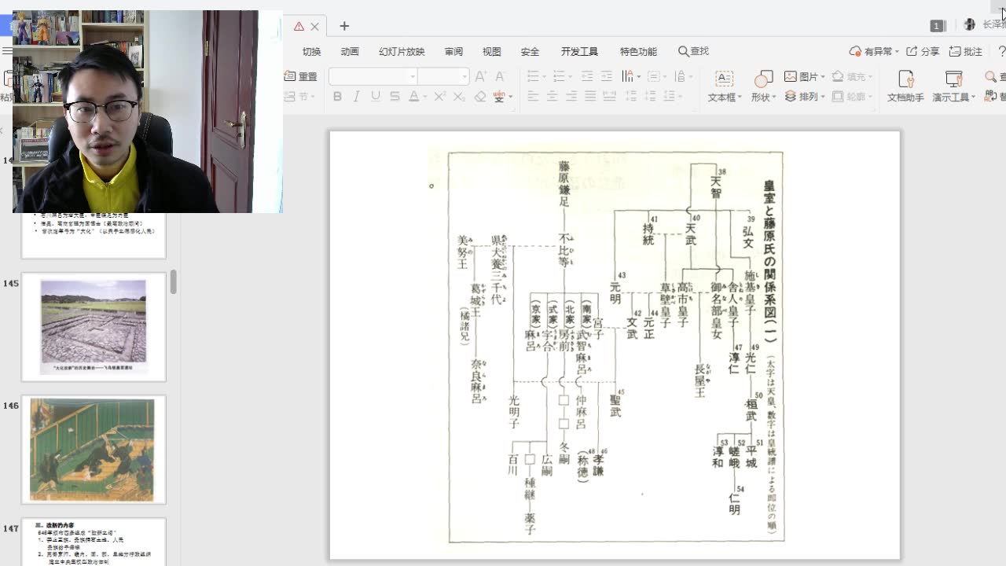The image size is (1006, 566).
Task: Justify text alignment
Action: [x=590, y=97]
